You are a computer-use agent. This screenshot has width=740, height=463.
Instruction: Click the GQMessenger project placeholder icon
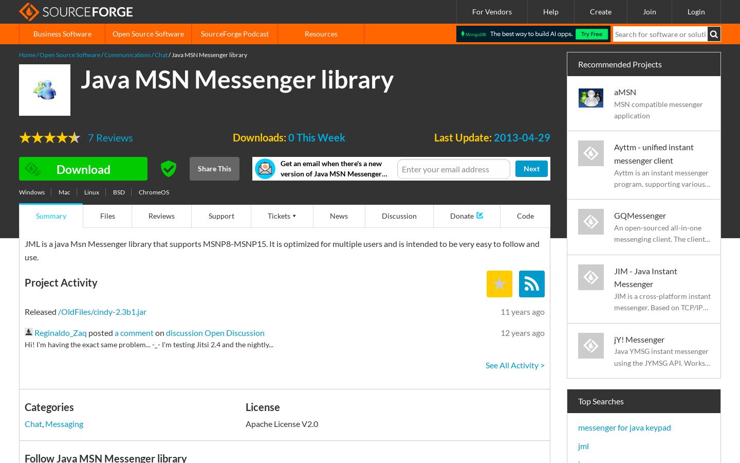click(591, 222)
